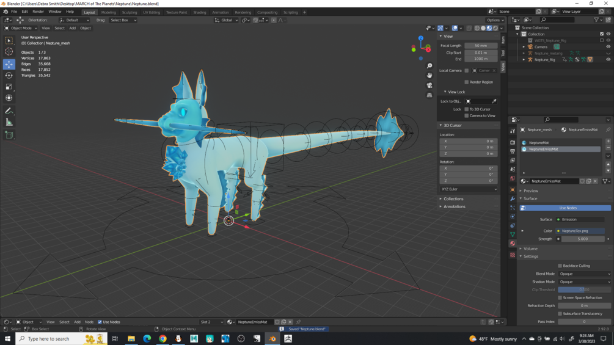614x345 pixels.
Task: Expand Volume material panel
Action: 530,249
